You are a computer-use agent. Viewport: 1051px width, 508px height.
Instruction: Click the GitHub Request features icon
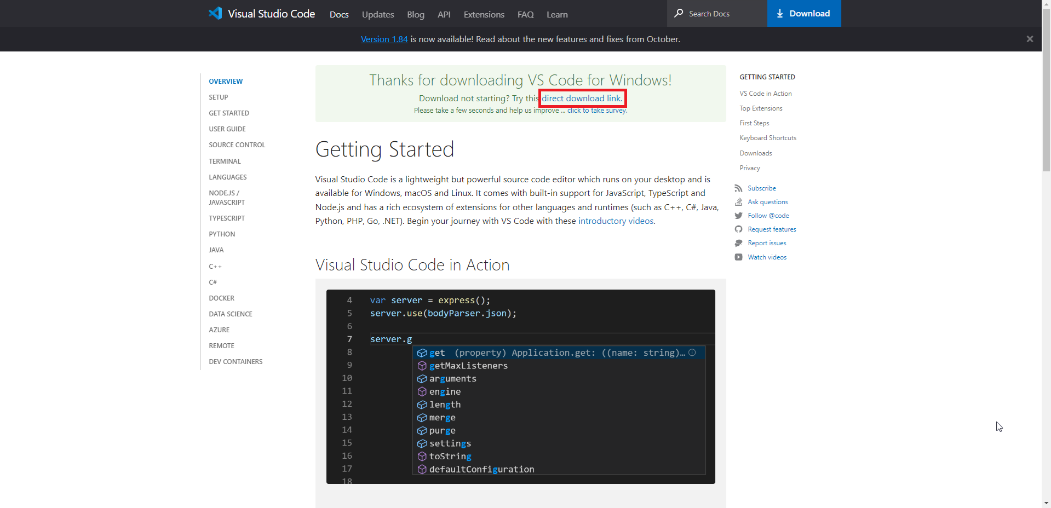click(738, 229)
